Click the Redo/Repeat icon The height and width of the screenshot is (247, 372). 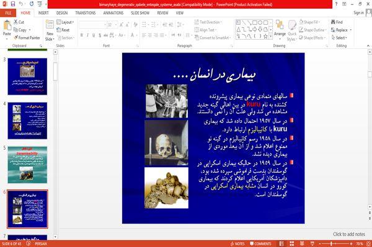point(32,4)
